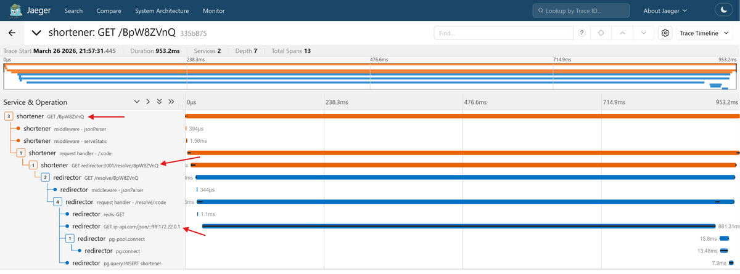Click the trace minimap overview graph
The width and height of the screenshot is (740, 274).
[370, 76]
